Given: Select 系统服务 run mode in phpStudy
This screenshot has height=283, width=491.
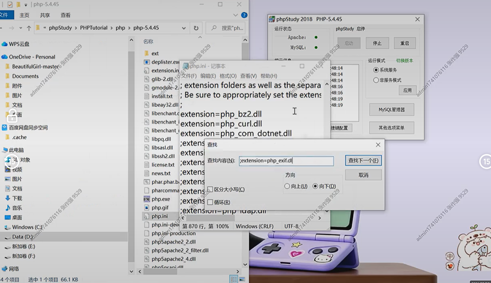Looking at the screenshot, I should click(x=376, y=70).
